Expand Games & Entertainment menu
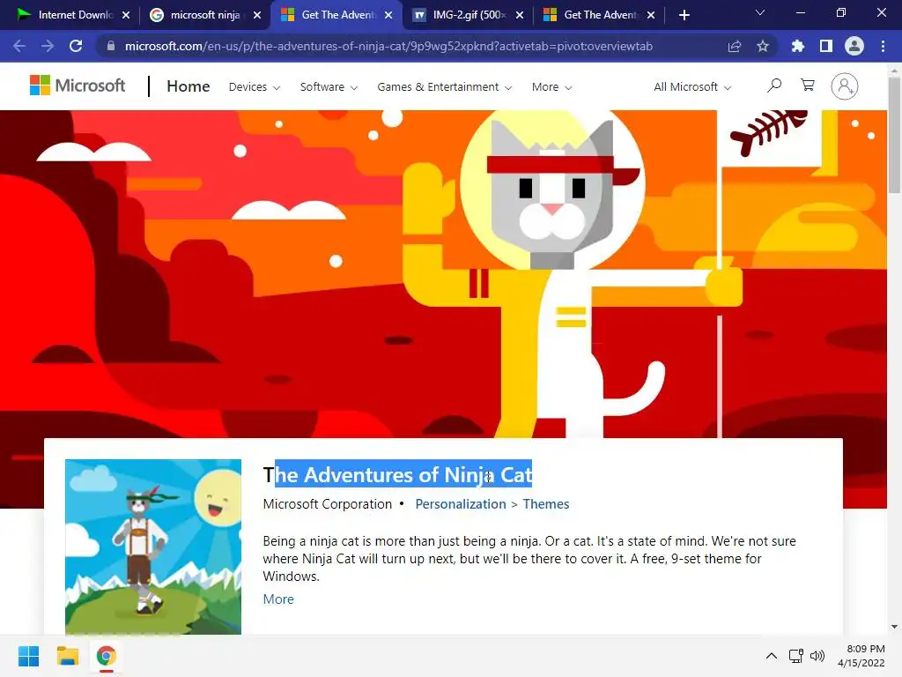The image size is (902, 677). [444, 87]
